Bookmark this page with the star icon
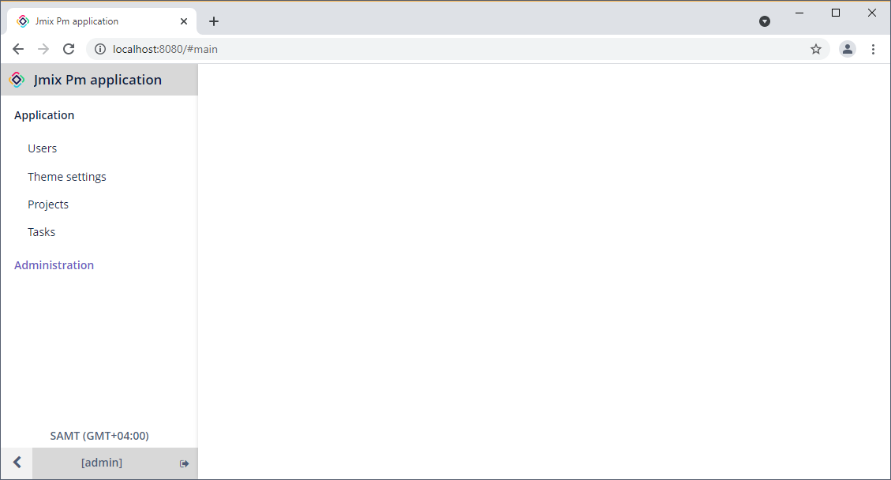891x480 pixels. (x=816, y=50)
